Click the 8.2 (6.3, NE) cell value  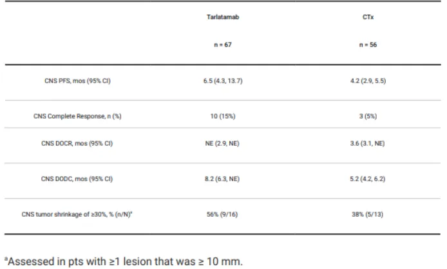coord(222,179)
